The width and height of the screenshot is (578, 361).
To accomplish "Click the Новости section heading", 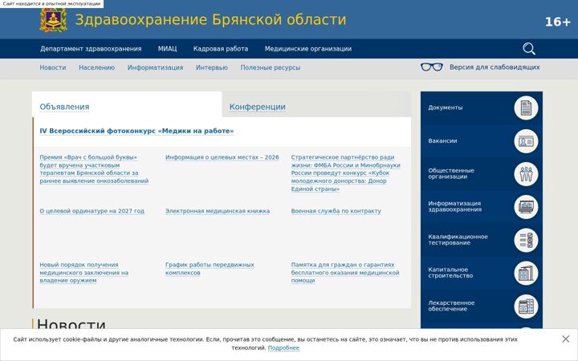I will (x=71, y=324).
